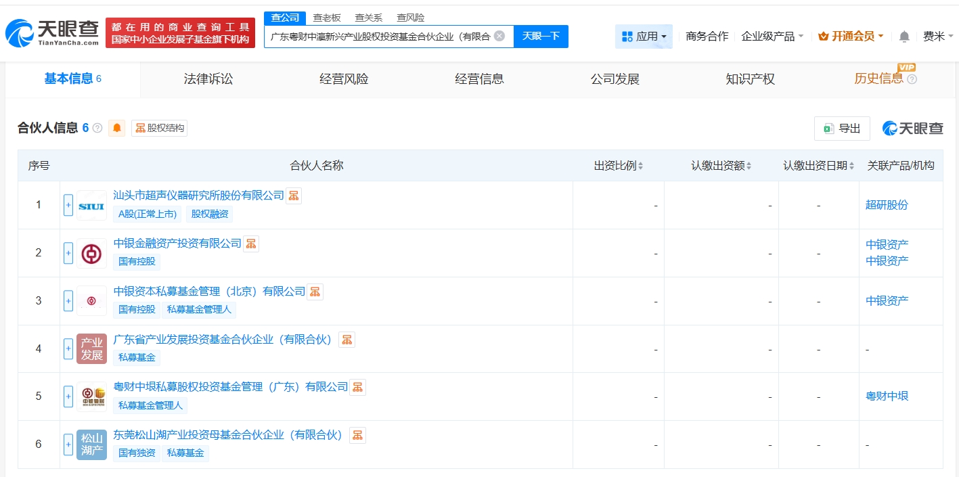The height and width of the screenshot is (477, 959).
Task: Click the orange alert bell beside 合伙人信息
Action: 117,128
